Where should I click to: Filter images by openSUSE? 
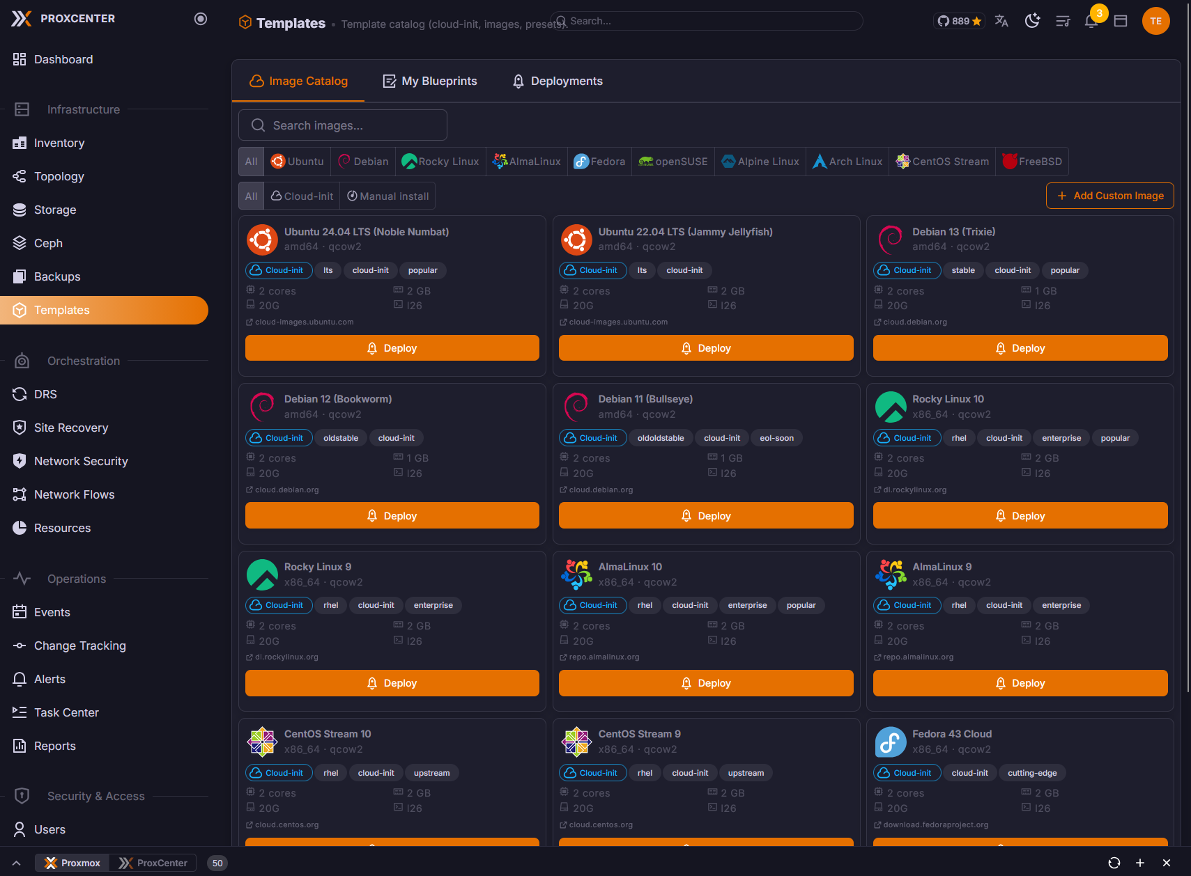(673, 162)
